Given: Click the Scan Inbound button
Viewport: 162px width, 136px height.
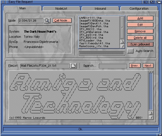Looking at the screenshot, I should tap(140, 44).
